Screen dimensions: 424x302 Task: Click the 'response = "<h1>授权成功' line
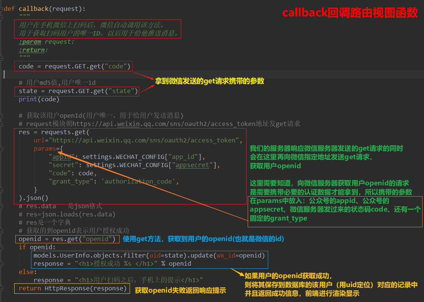click(112, 264)
